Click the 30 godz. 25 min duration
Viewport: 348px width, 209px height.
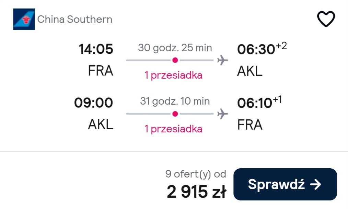click(x=175, y=48)
